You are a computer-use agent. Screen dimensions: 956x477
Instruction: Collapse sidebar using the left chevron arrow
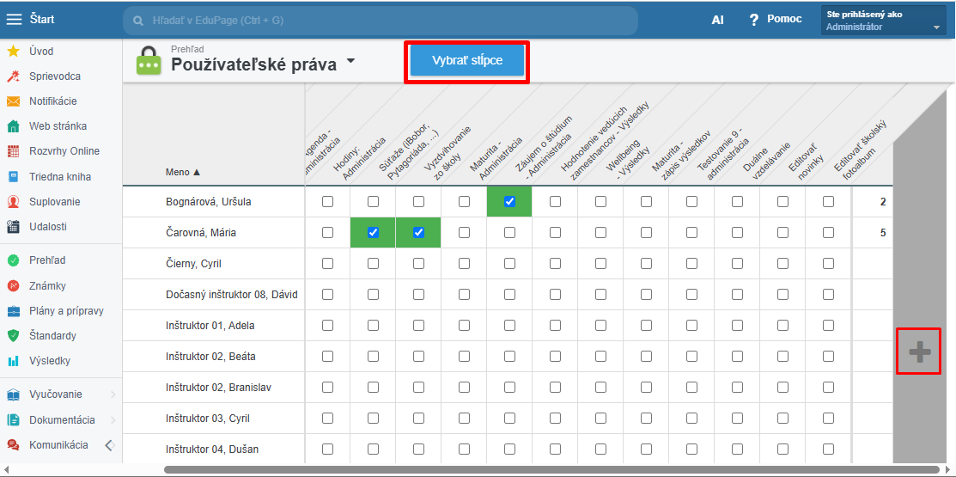coord(109,445)
